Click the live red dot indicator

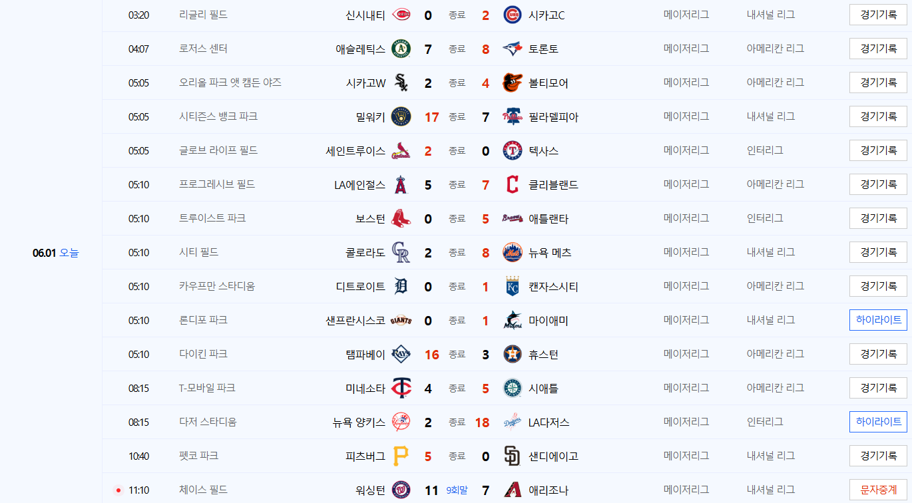click(x=118, y=490)
